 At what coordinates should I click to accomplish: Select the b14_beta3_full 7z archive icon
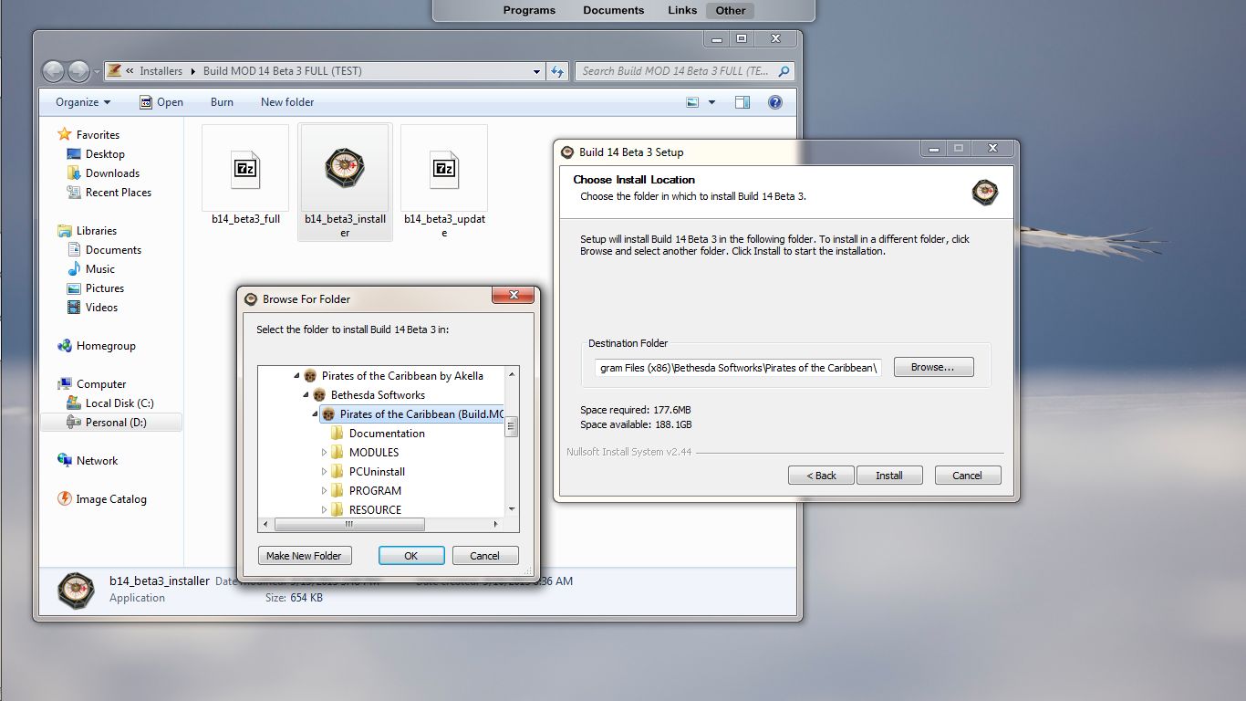[x=245, y=170]
